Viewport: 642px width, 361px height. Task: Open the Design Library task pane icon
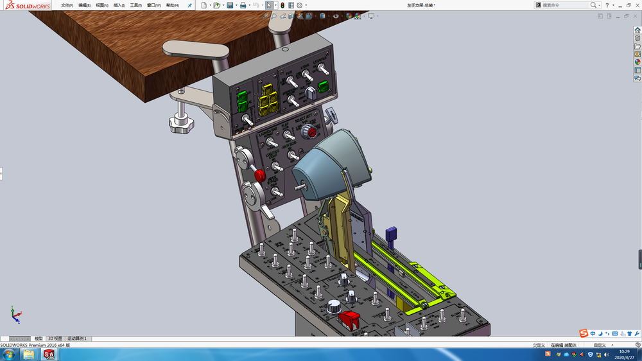(638, 38)
